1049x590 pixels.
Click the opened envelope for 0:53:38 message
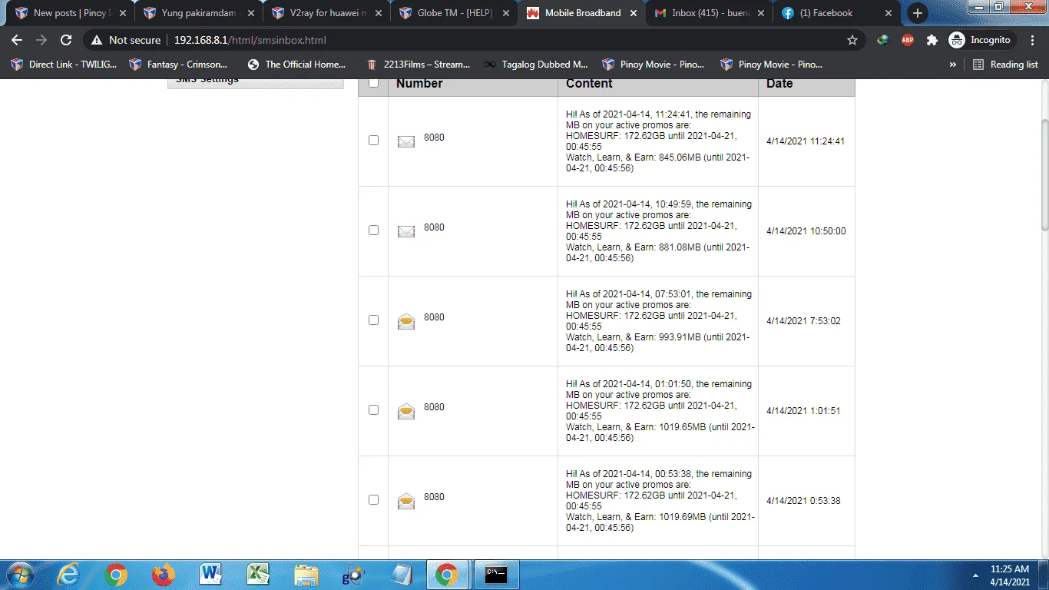(x=406, y=501)
